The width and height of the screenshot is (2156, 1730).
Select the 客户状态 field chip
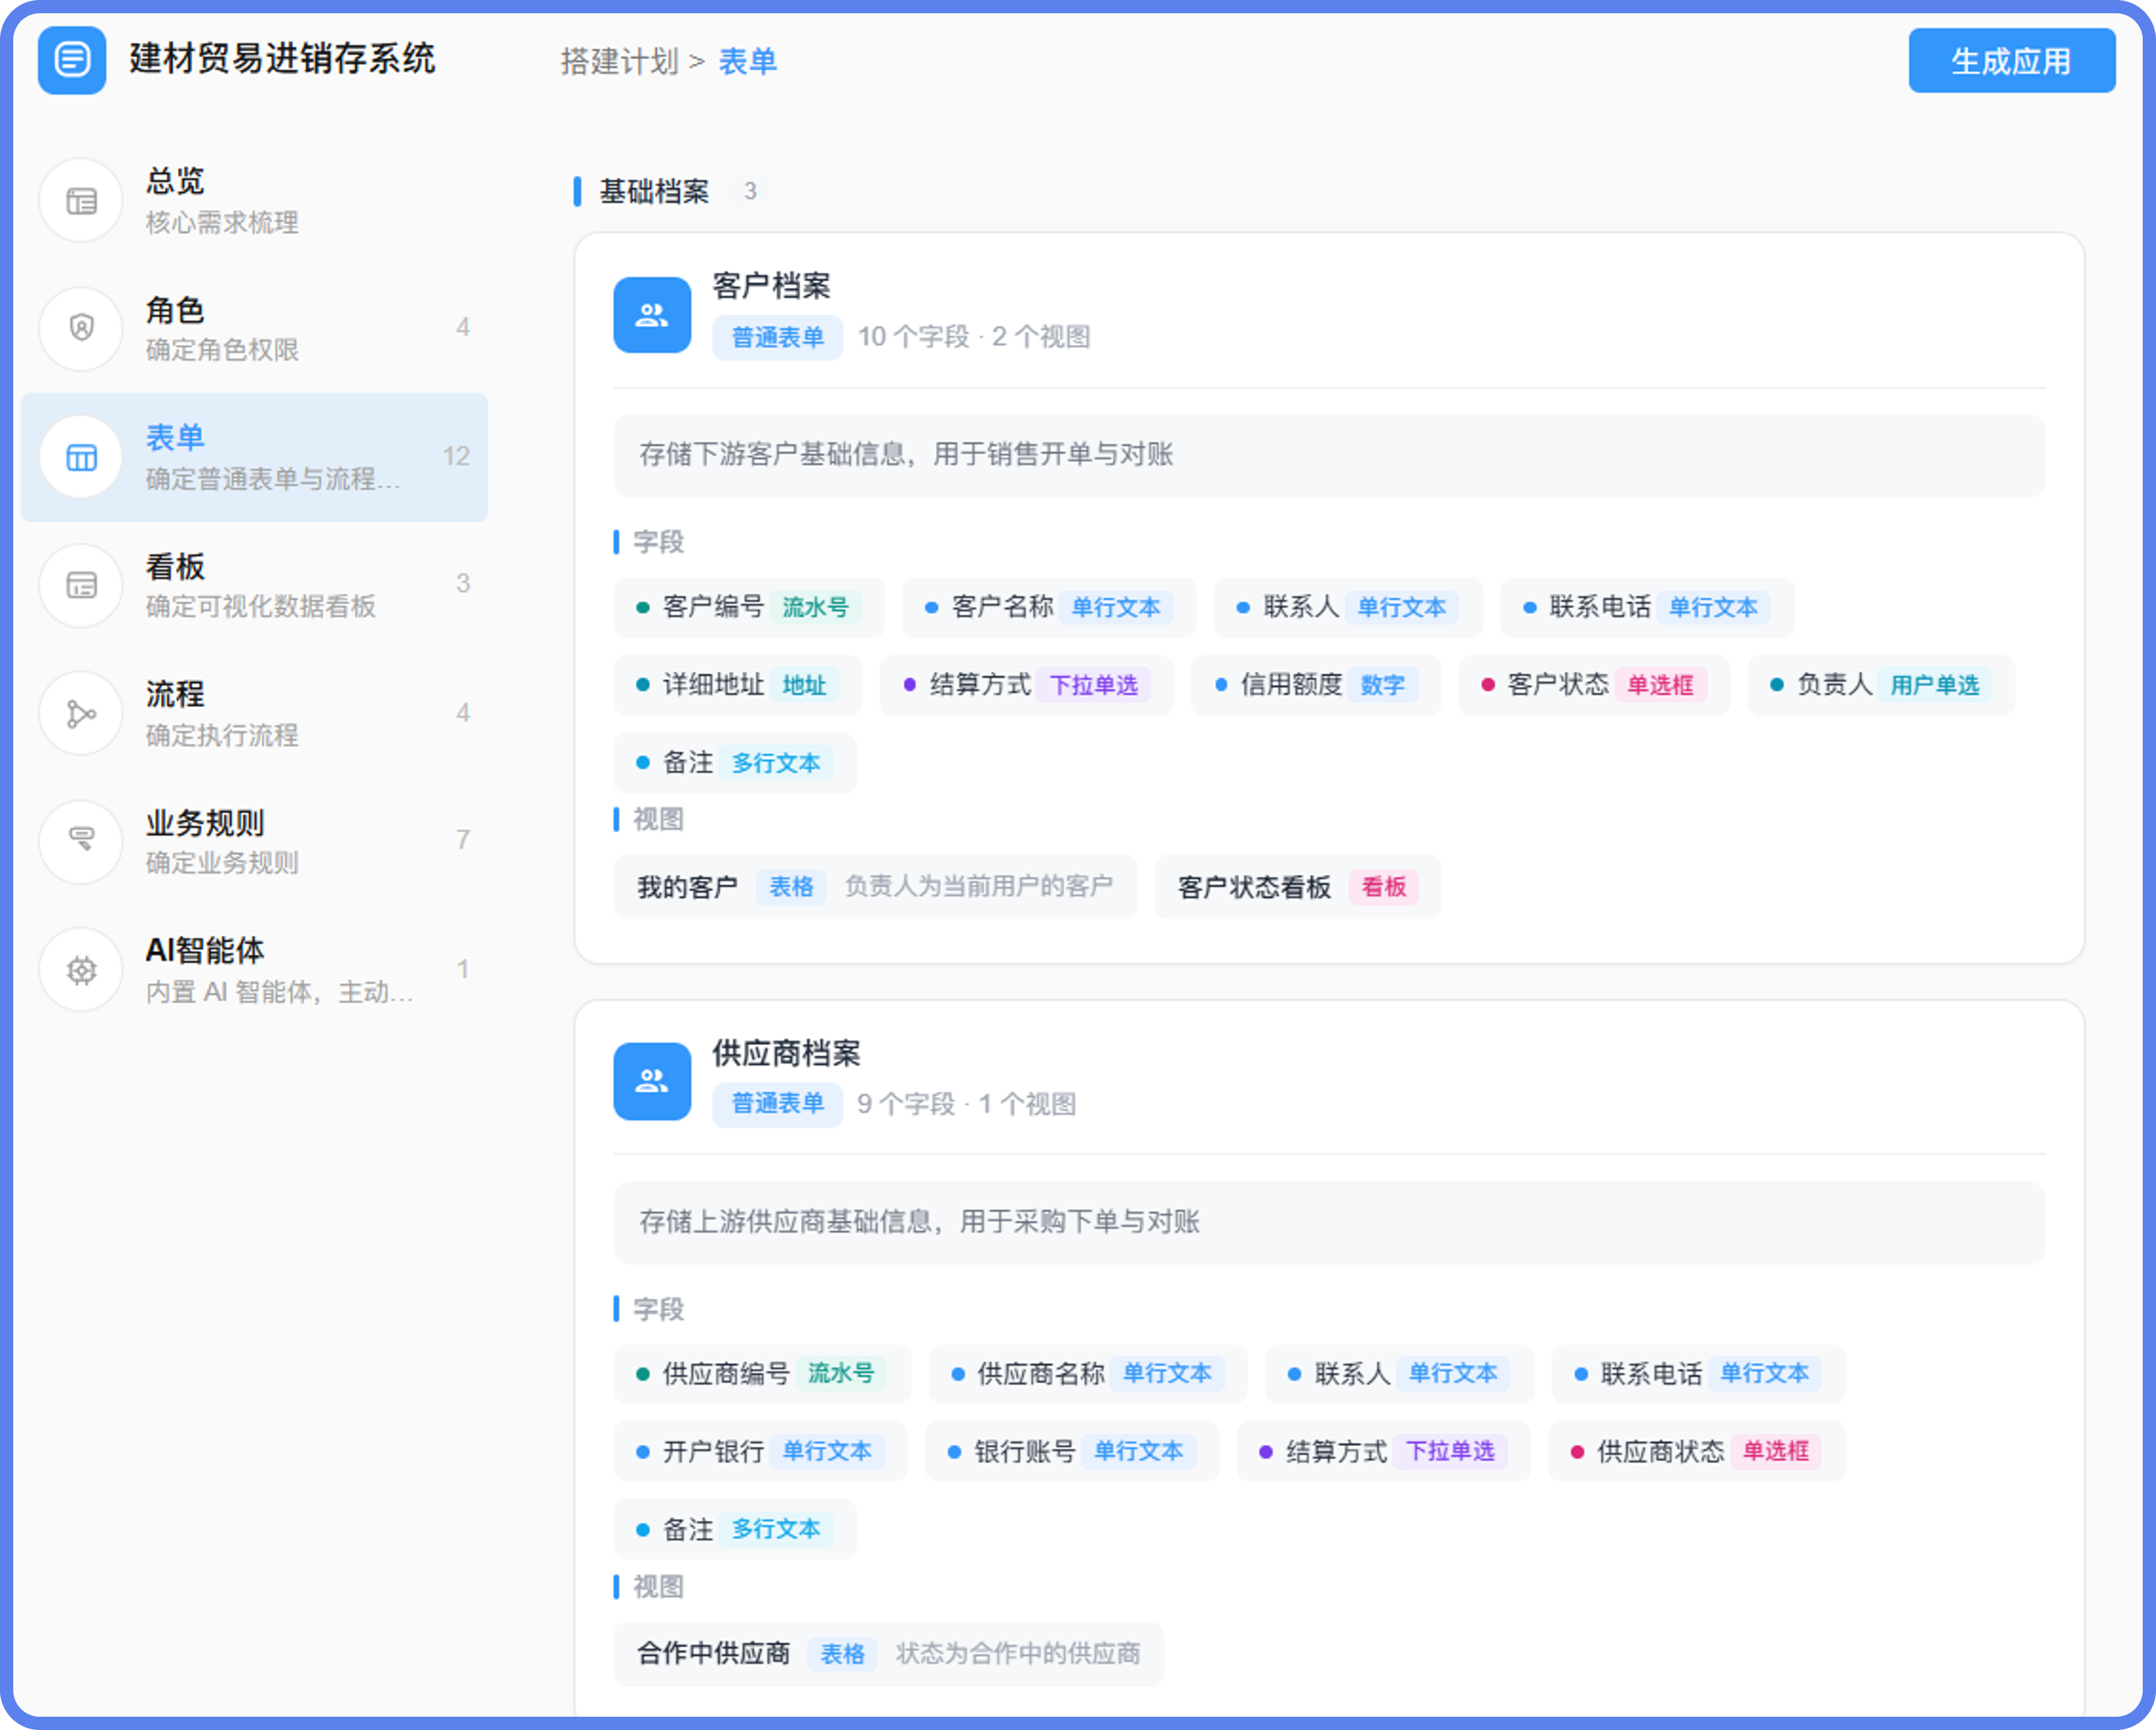point(1593,684)
